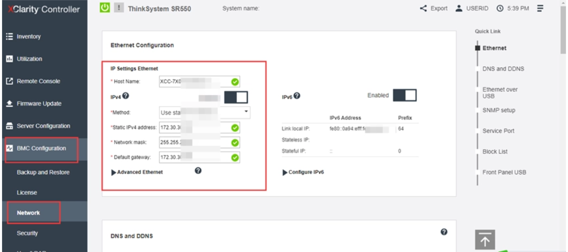Click the Inventory list icon
Viewport: 568px width, 252px height.
(x=10, y=36)
